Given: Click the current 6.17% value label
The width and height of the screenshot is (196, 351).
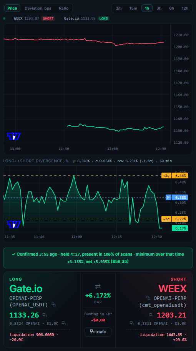Looking at the screenshot, I should click(x=180, y=228).
